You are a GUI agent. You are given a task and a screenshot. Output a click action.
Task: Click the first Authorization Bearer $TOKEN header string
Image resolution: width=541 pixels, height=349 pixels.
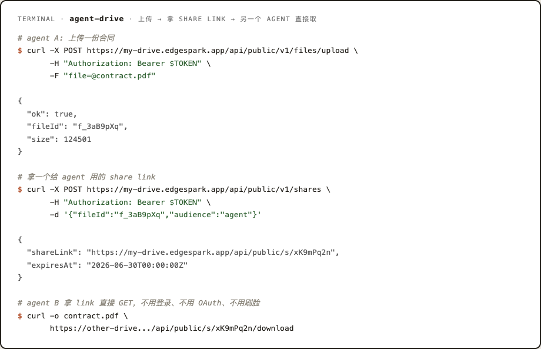click(x=132, y=64)
